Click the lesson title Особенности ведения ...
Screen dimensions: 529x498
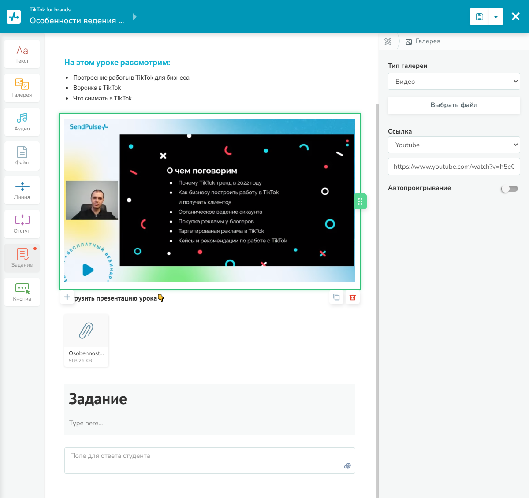click(x=77, y=21)
